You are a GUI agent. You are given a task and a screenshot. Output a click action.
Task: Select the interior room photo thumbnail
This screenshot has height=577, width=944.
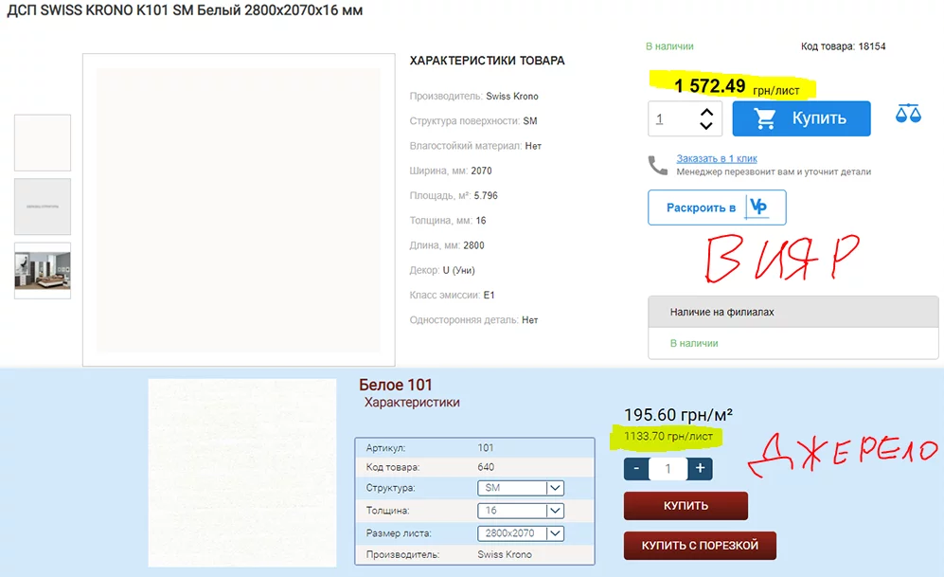43,270
